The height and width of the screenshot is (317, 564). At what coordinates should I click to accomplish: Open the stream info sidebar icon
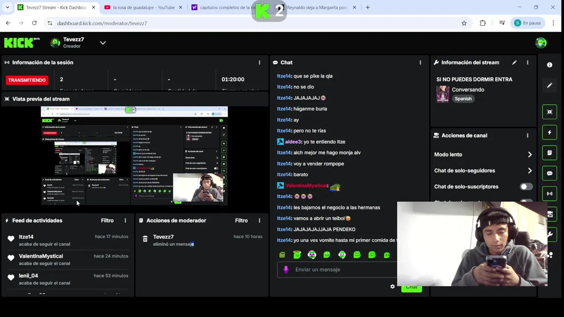click(x=549, y=65)
